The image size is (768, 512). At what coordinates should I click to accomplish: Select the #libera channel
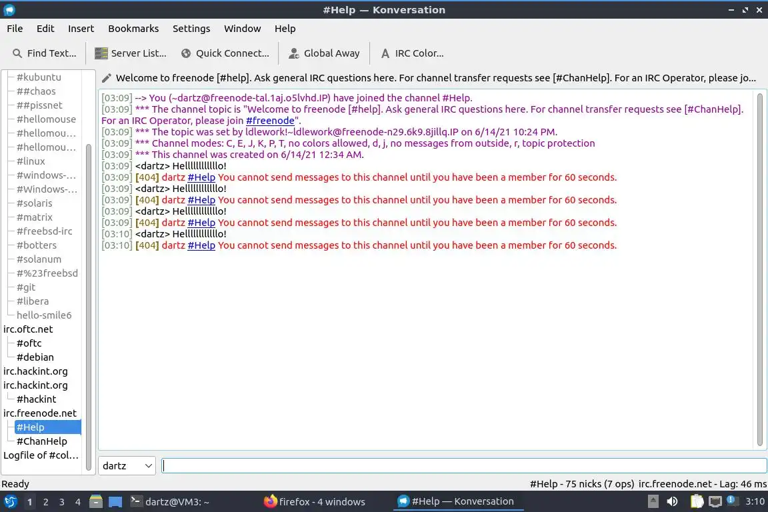pos(33,301)
